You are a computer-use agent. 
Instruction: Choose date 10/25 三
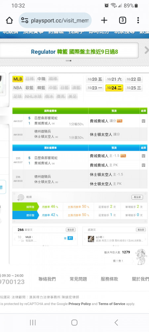click(134, 88)
